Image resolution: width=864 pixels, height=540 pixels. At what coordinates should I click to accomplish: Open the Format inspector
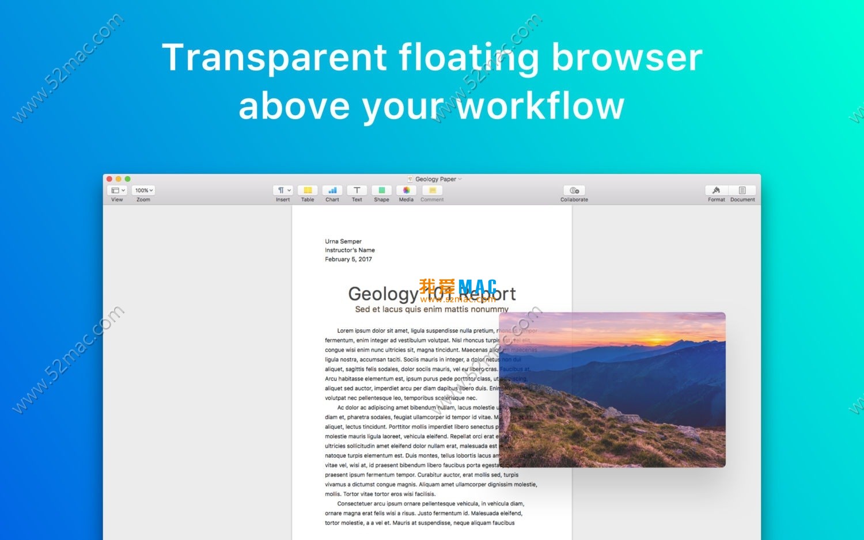point(716,191)
